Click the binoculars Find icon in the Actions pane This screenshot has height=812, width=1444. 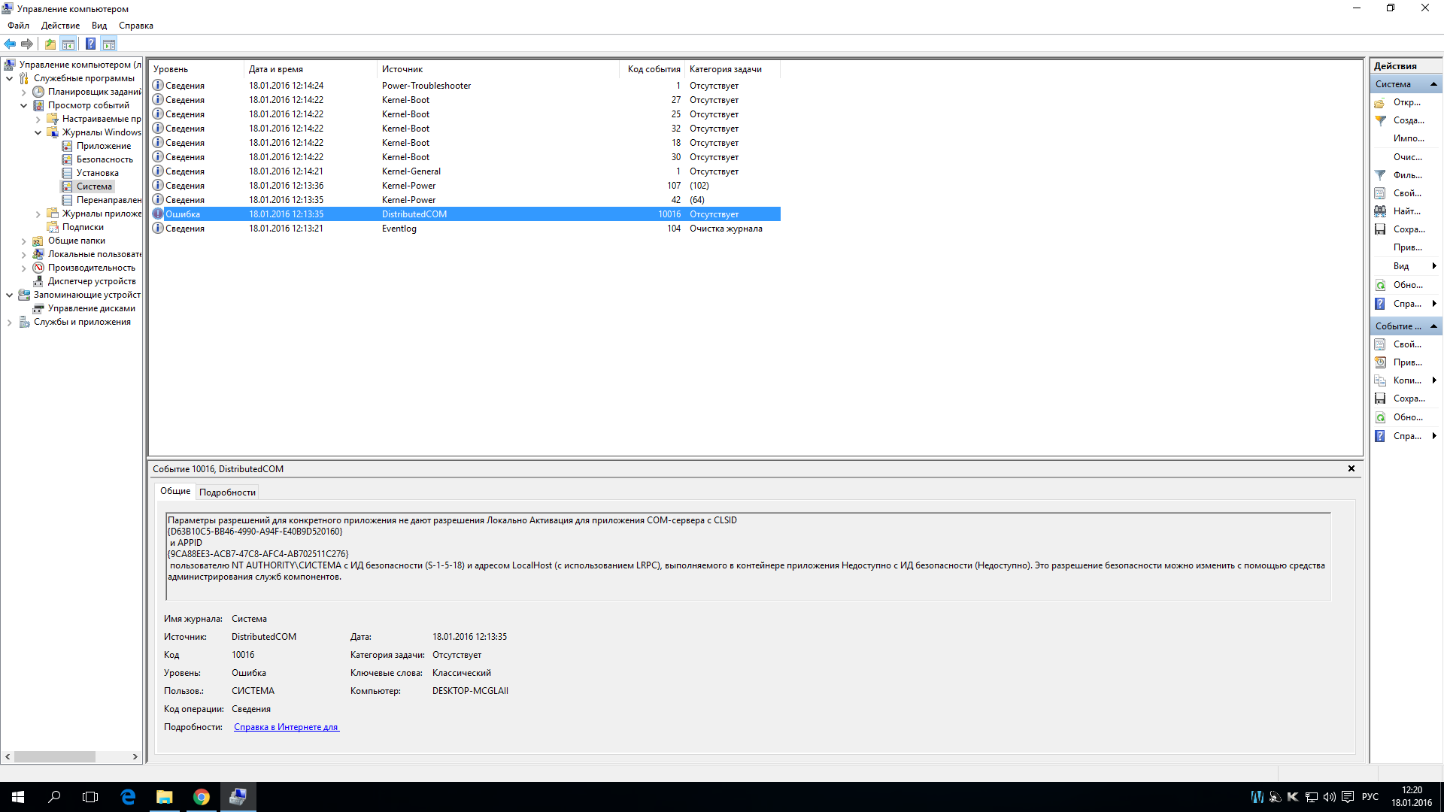pyautogui.click(x=1380, y=211)
